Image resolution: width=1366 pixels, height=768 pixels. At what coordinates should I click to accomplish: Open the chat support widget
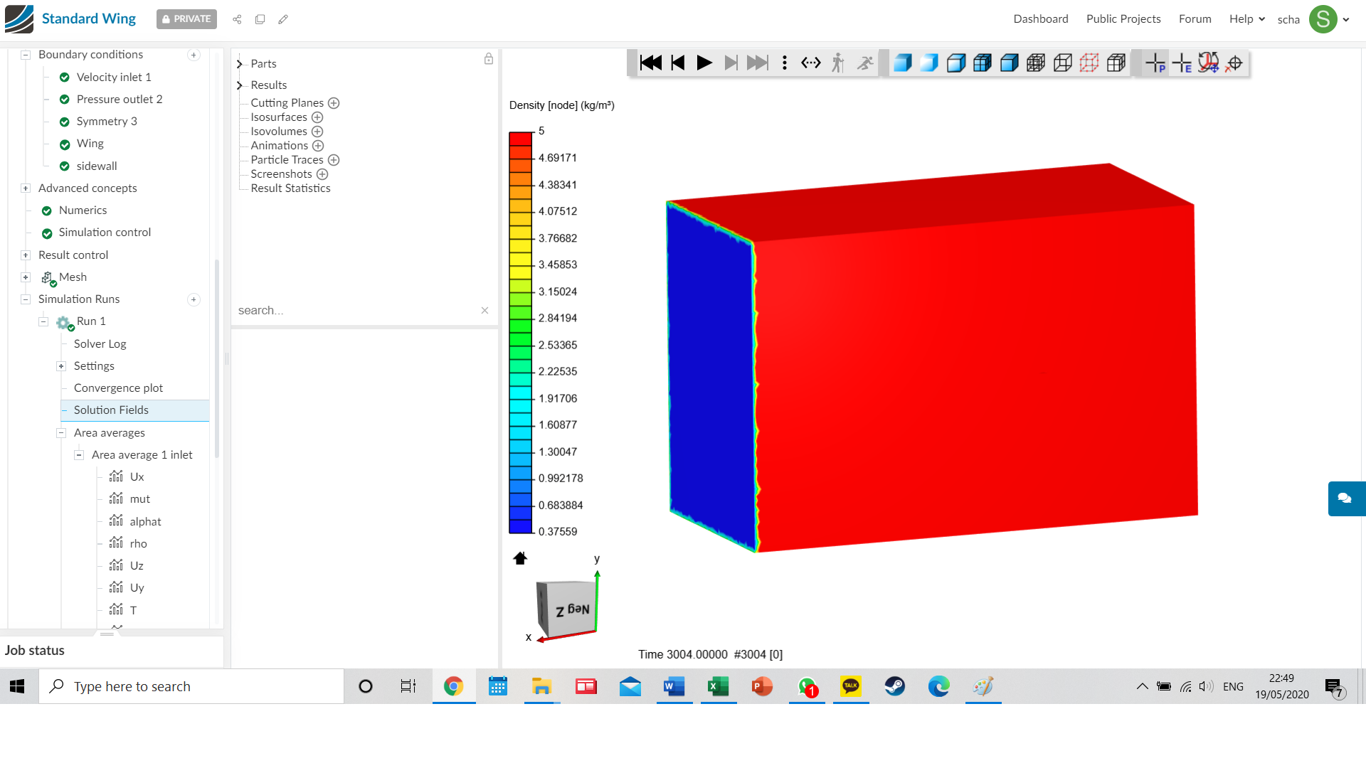pyautogui.click(x=1345, y=498)
